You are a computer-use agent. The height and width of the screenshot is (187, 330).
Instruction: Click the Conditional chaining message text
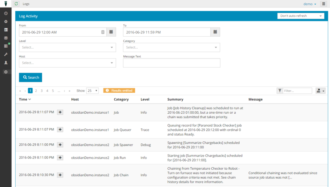(x=283, y=175)
